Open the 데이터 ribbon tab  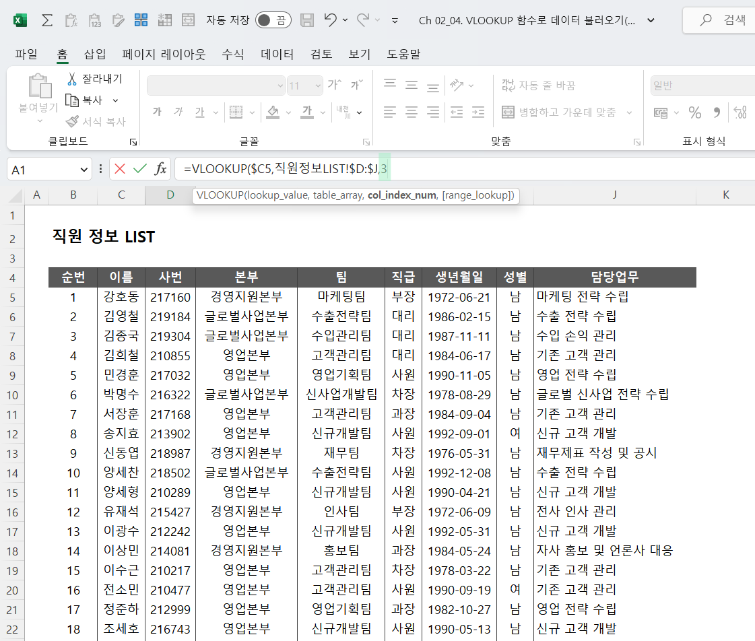[x=277, y=54]
